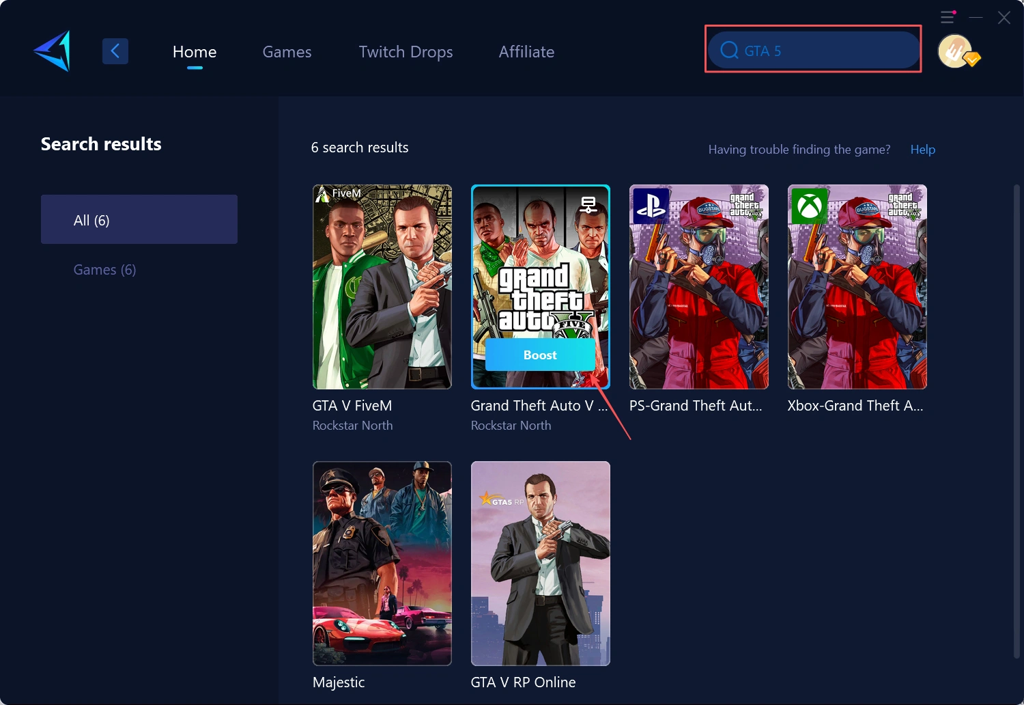Screen dimensions: 1024x705
Task: Open the GTA V RP Online cover thumbnail
Action: point(541,564)
